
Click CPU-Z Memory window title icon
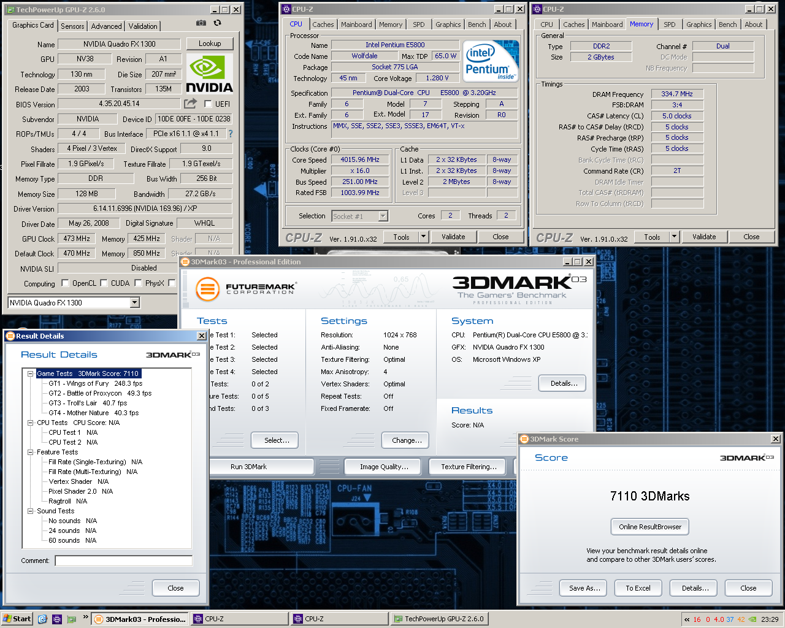pyautogui.click(x=537, y=9)
